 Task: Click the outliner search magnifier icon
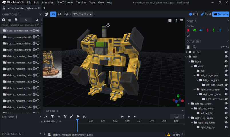point(194,47)
